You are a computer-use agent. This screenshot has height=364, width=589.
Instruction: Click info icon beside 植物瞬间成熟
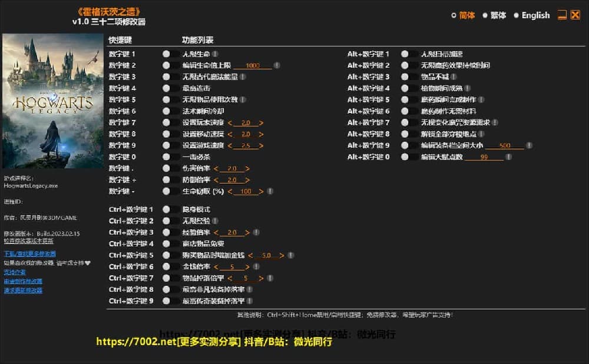(x=467, y=88)
